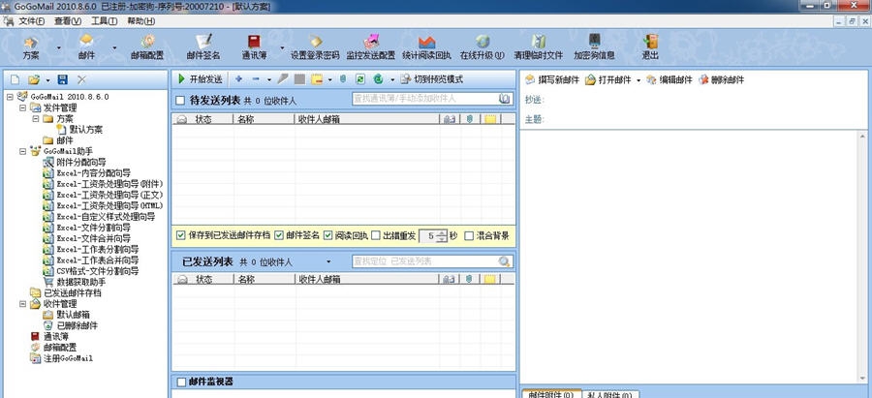Click 撰写新邮件 button
This screenshot has height=398, width=872.
552,80
